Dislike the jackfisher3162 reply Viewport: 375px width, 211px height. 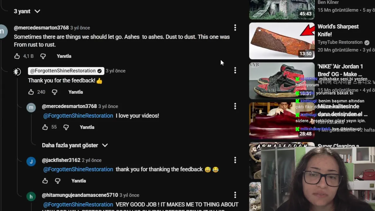(58, 181)
